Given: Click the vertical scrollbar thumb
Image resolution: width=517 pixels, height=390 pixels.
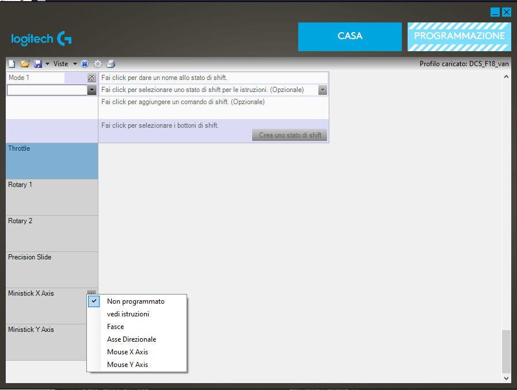Looking at the screenshot, I should pyautogui.click(x=506, y=351).
